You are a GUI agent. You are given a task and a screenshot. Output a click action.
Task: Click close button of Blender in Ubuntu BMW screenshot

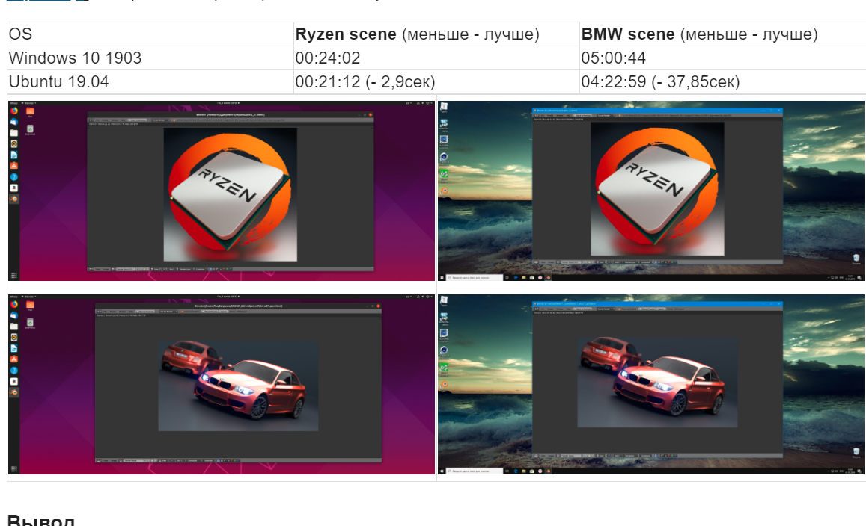pyautogui.click(x=378, y=306)
